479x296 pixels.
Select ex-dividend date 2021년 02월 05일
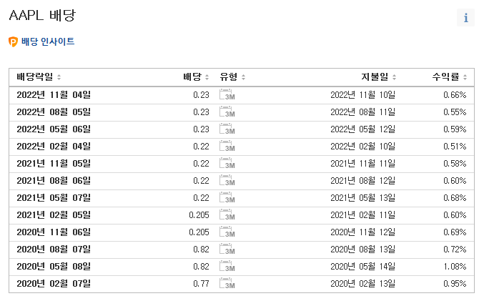click(x=54, y=214)
